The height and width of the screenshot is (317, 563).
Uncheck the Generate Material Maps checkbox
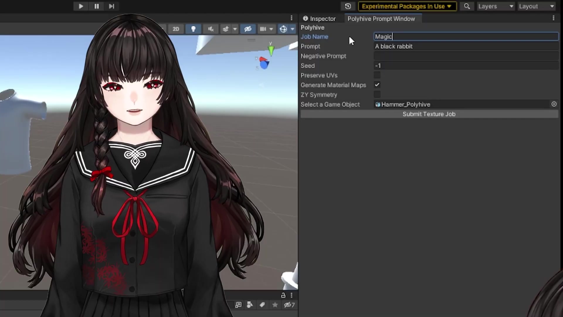pos(377,85)
